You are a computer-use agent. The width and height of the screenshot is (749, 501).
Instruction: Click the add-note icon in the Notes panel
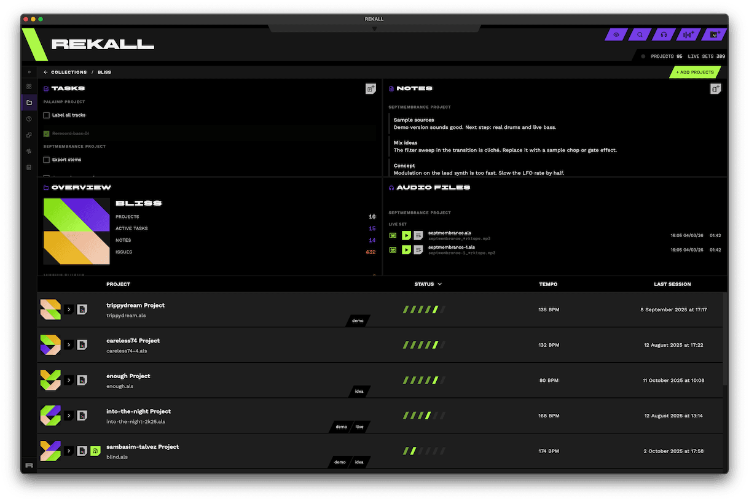tap(715, 89)
